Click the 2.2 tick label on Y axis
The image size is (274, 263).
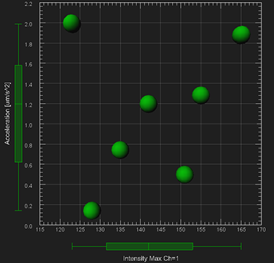tap(28, 4)
